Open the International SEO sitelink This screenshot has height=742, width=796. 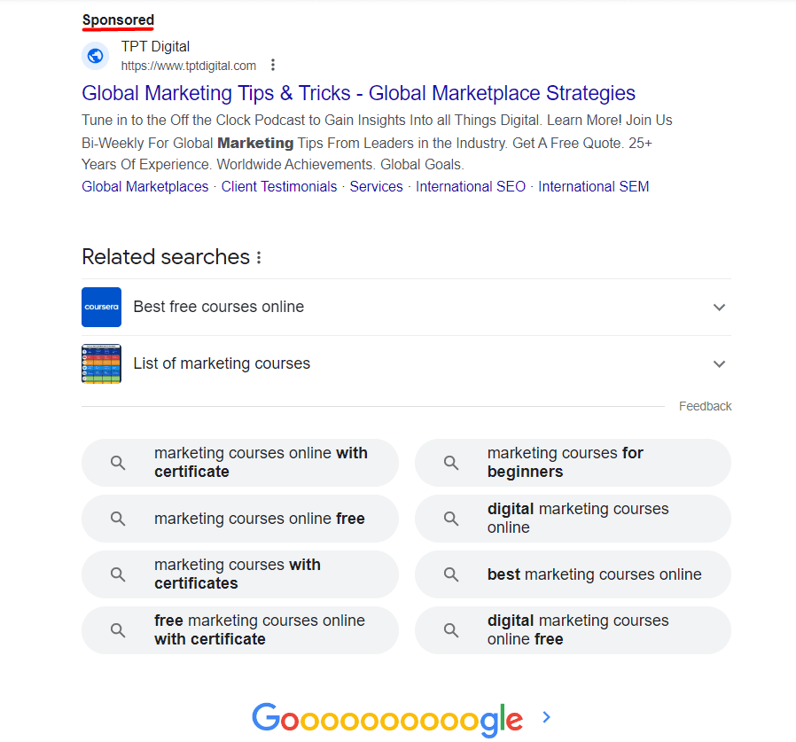pyautogui.click(x=471, y=186)
